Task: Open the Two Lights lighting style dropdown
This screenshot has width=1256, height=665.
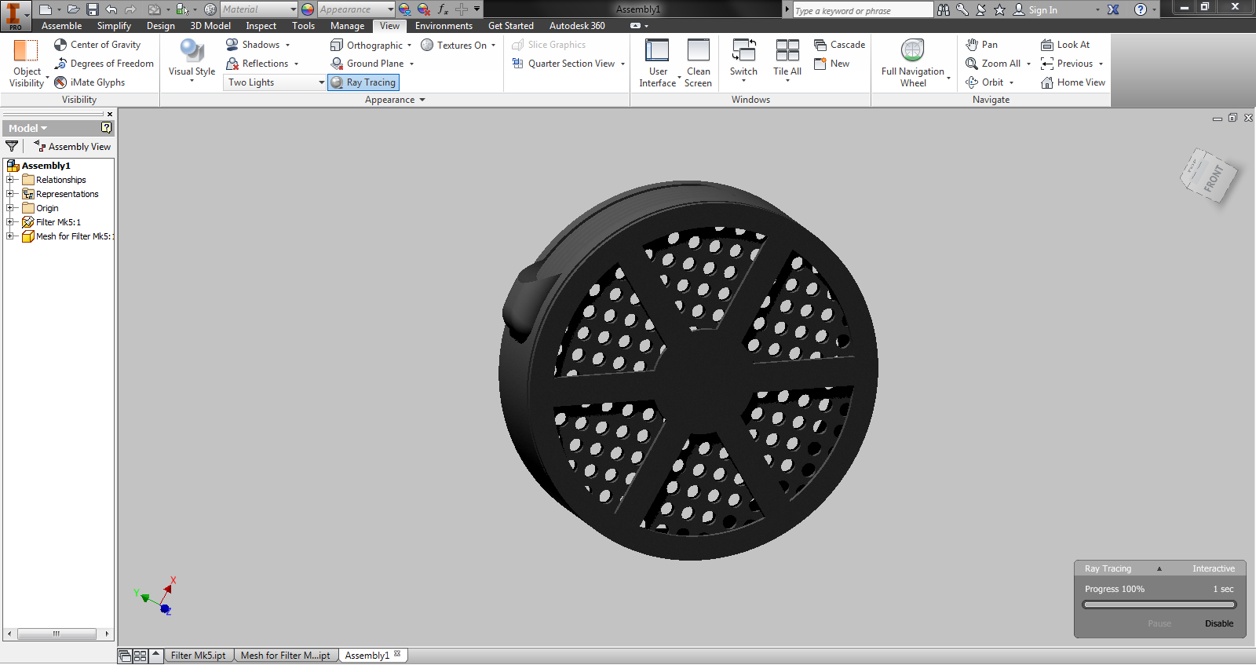Action: pyautogui.click(x=276, y=82)
